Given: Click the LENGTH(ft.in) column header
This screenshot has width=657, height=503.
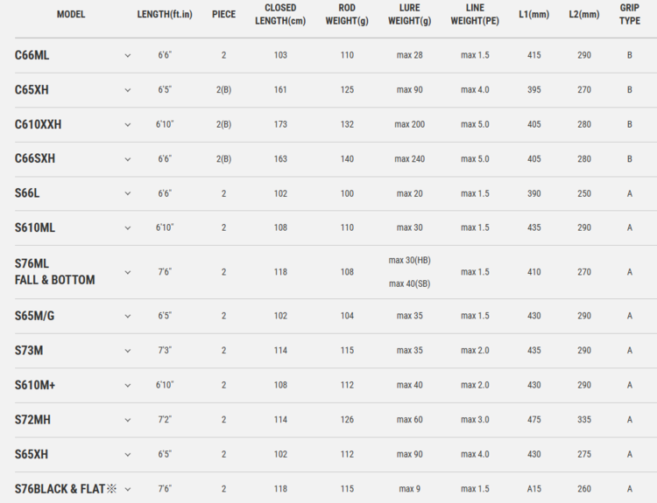Looking at the screenshot, I should (165, 15).
